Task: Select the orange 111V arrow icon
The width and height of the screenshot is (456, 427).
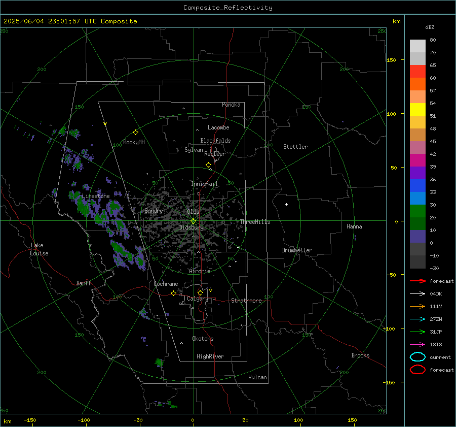Action: [x=417, y=306]
